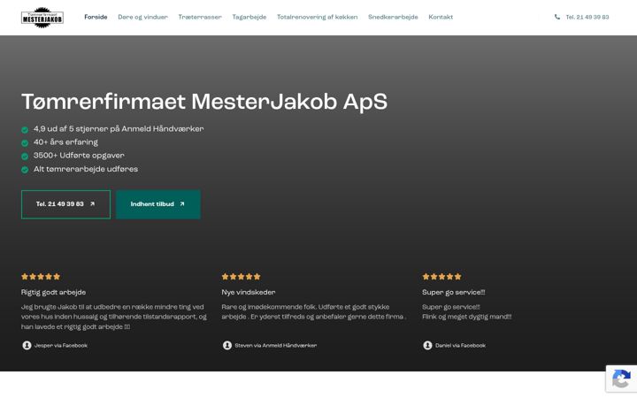Image resolution: width=637 pixels, height=398 pixels.
Task: Click the Tel. 21 49 39 83 hero button
Action: click(x=65, y=204)
